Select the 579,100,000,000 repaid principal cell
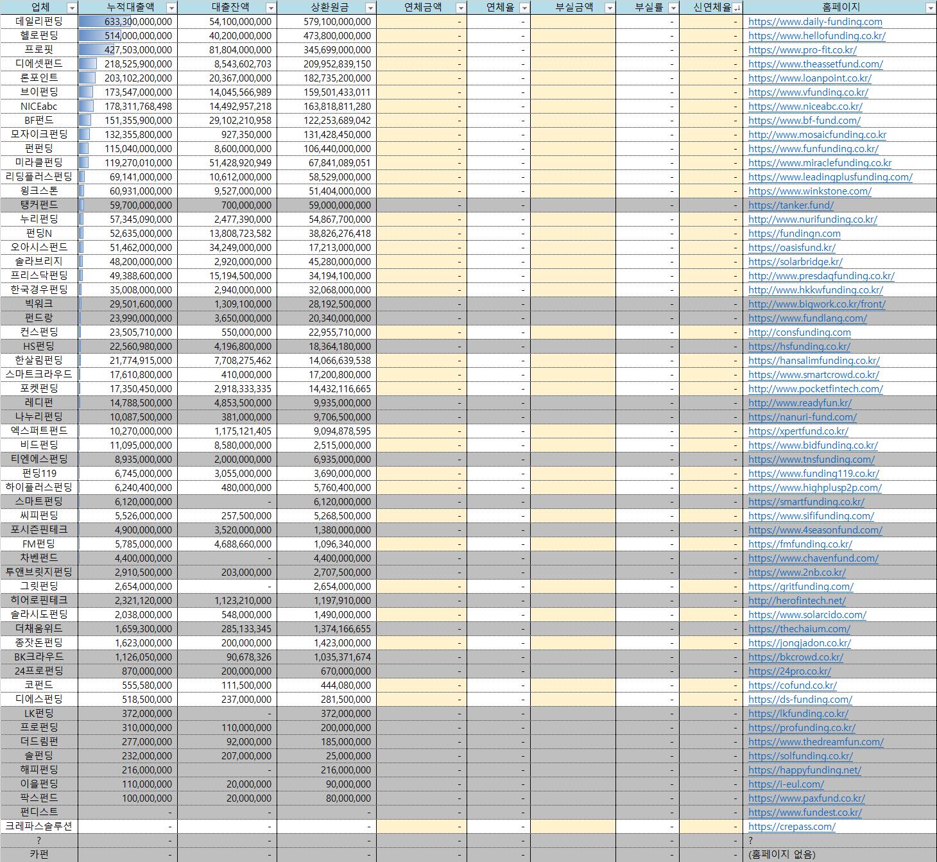 point(327,22)
